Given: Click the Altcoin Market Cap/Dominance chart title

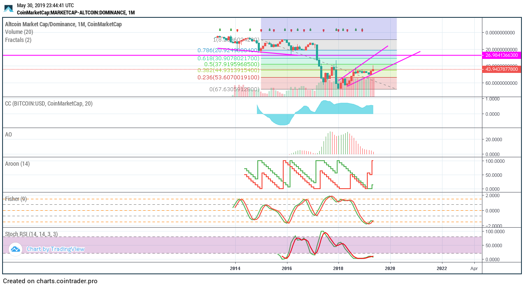Looking at the screenshot, I should [x=63, y=24].
